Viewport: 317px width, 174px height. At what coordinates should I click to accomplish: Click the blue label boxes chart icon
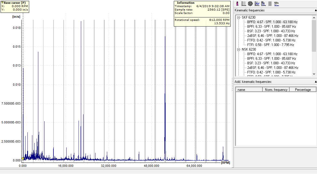276,4
